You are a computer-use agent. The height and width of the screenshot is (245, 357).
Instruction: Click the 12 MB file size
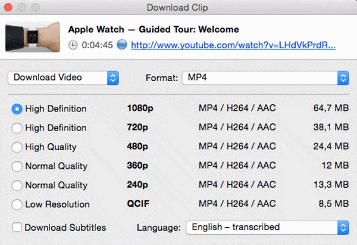[335, 165]
